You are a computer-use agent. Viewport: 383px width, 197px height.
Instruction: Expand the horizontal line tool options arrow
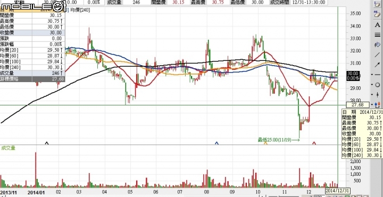pyautogui.click(x=372, y=75)
